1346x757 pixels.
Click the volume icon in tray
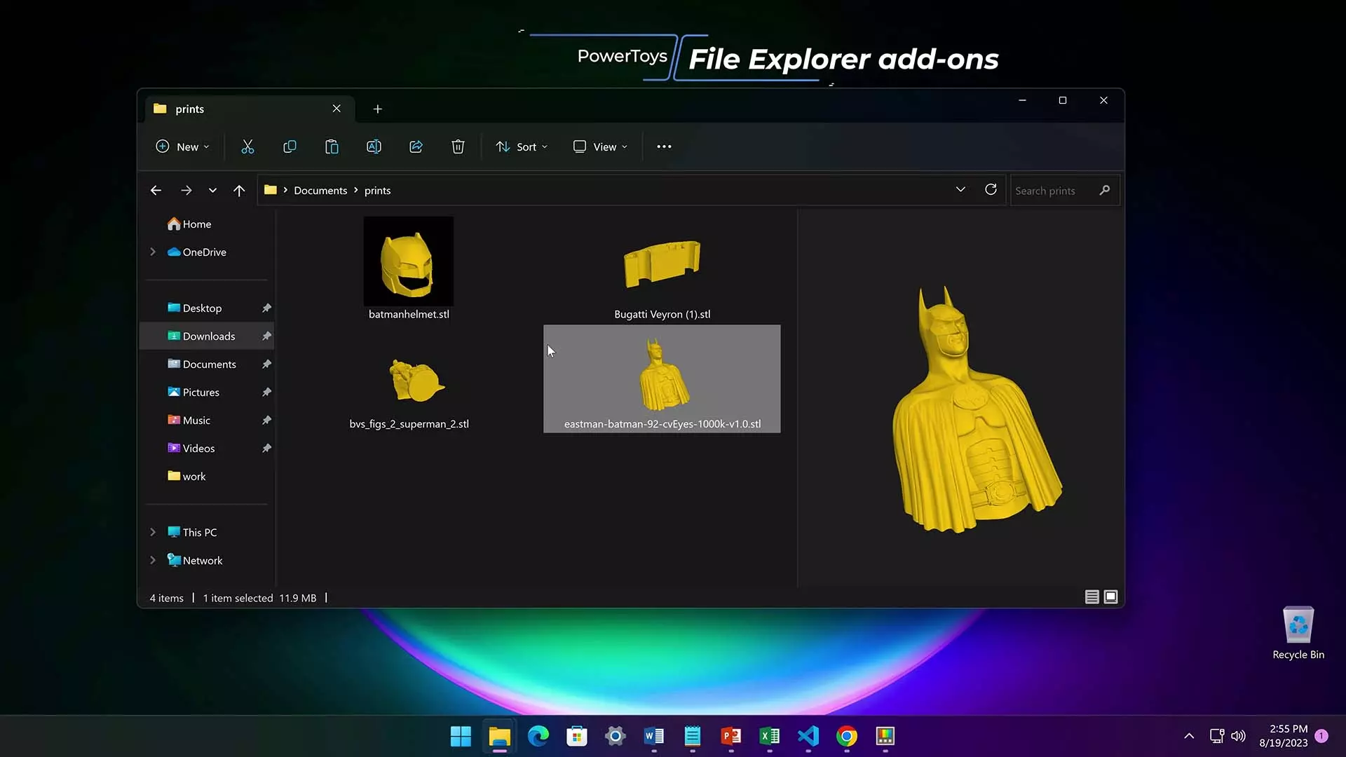[1239, 736]
